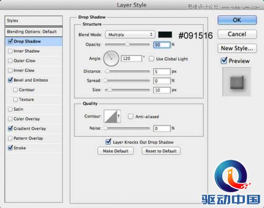The width and height of the screenshot is (264, 208).
Task: Select the Inner Glow label
Action: tap(24, 71)
